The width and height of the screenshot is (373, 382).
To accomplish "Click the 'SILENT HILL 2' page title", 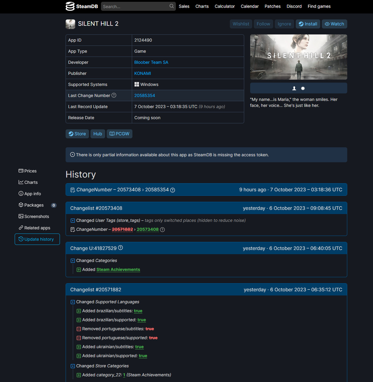I will click(98, 24).
